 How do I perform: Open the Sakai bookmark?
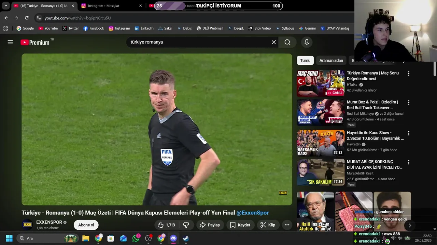pos(165,28)
